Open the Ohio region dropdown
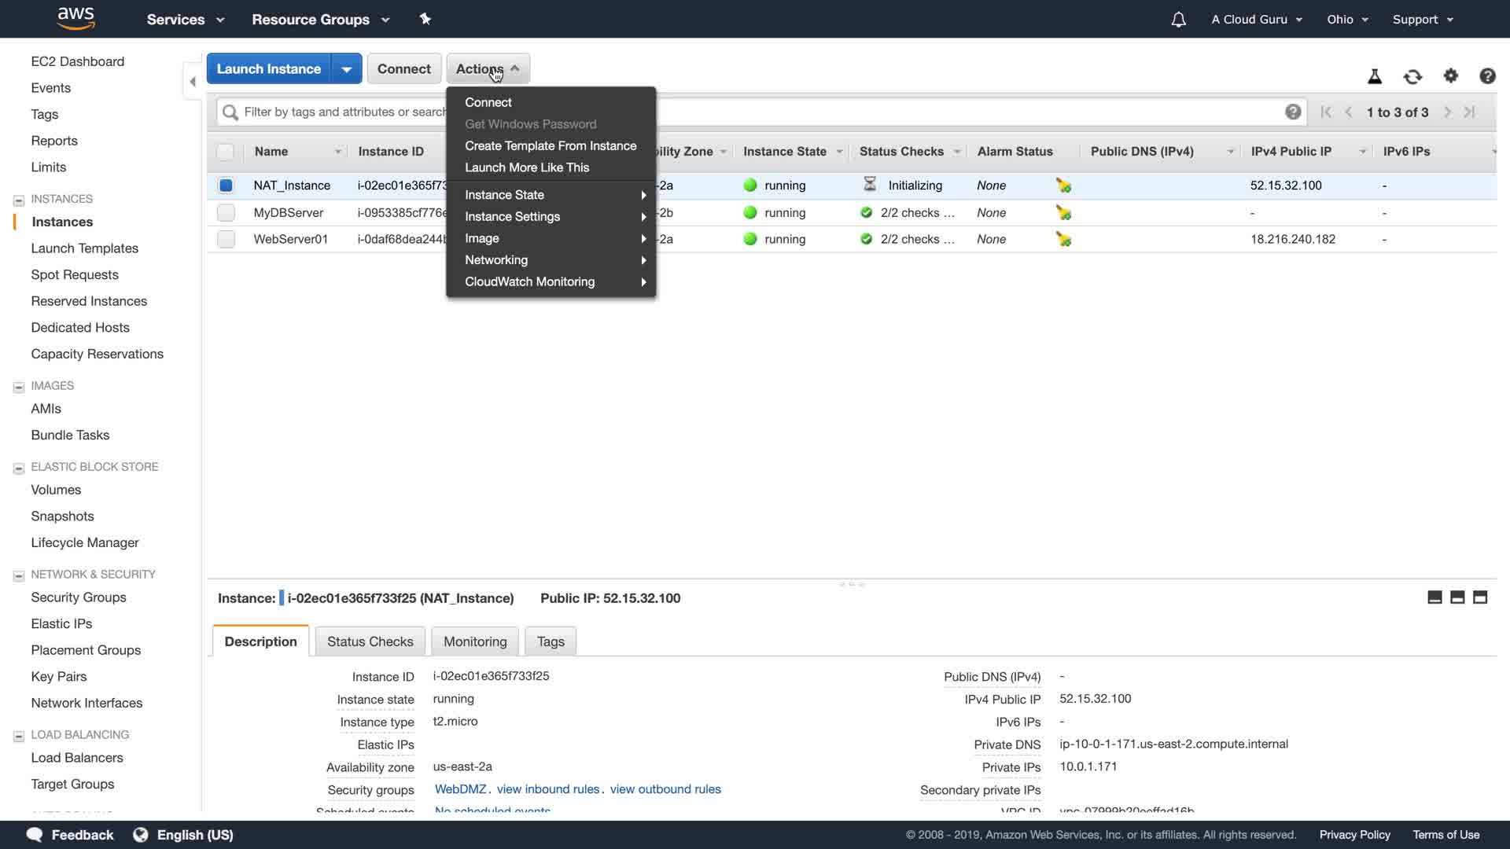The width and height of the screenshot is (1510, 849). coord(1347,20)
